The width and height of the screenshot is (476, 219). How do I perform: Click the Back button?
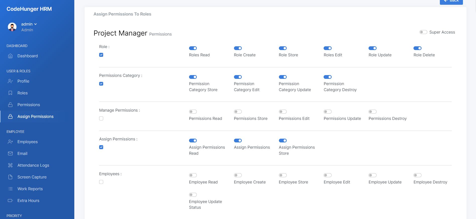[x=451, y=1]
